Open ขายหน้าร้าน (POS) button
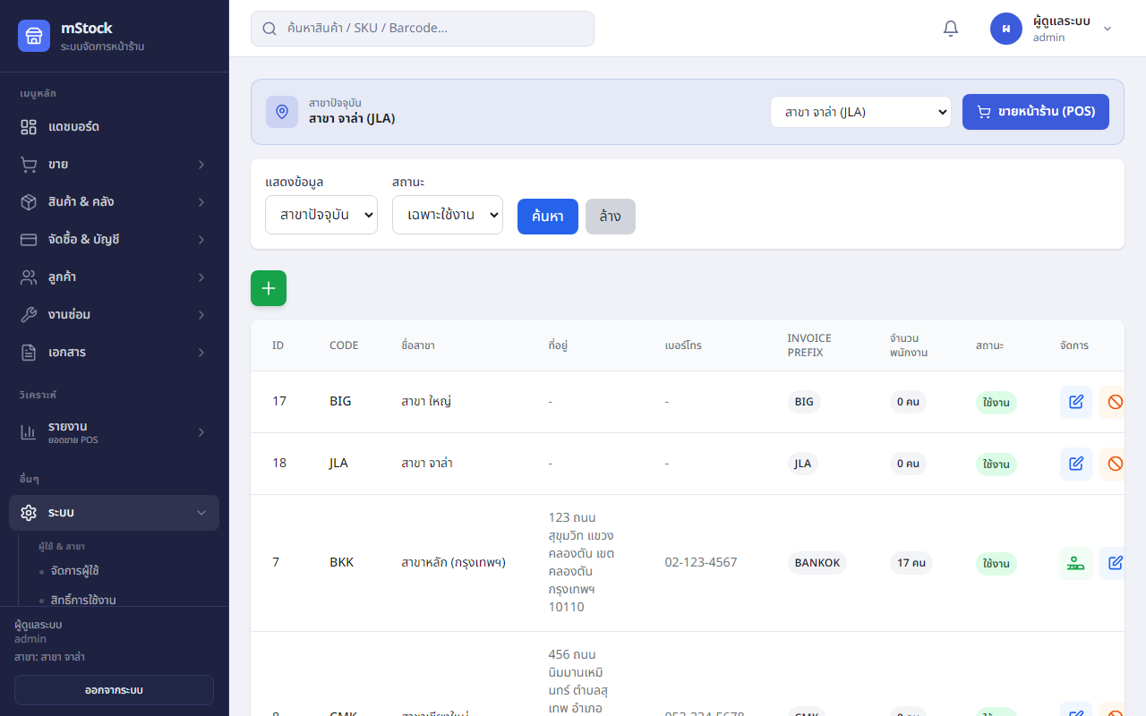The image size is (1146, 716). [x=1036, y=112]
